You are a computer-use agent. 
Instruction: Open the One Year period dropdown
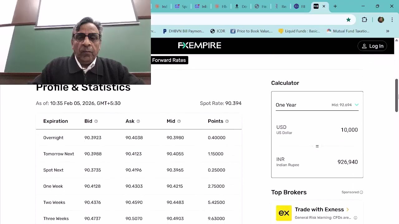[317, 105]
